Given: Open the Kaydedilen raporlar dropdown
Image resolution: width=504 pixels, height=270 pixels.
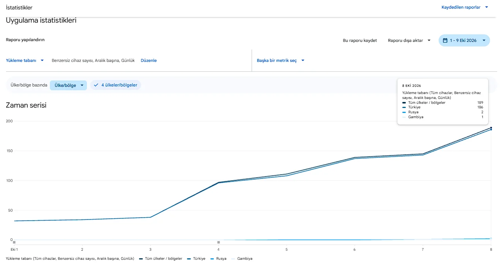Looking at the screenshot, I should point(465,7).
